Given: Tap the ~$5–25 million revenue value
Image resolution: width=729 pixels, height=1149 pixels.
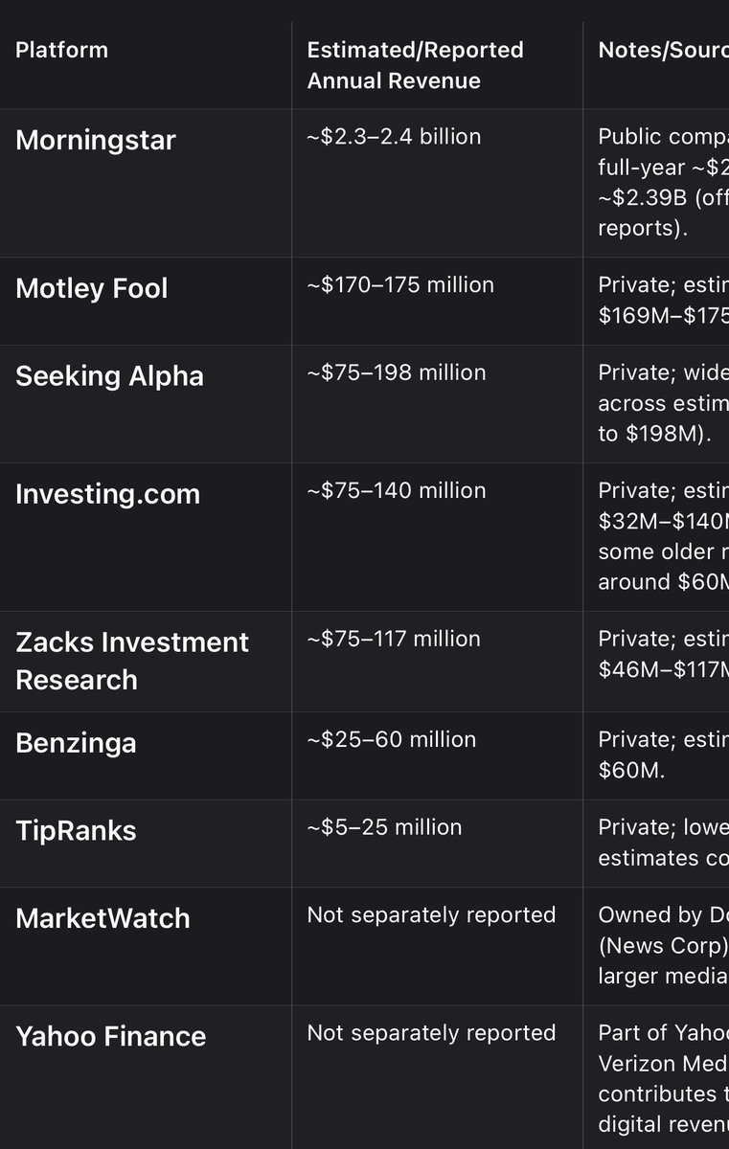Looking at the screenshot, I should (384, 827).
